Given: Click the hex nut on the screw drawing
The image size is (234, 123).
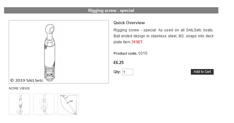Looking at the screenshot, I should tap(50, 42).
